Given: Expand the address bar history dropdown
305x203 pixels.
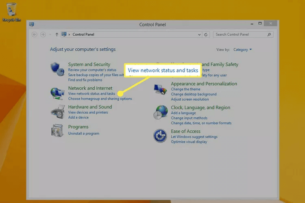Looking at the screenshot, I should (199, 35).
